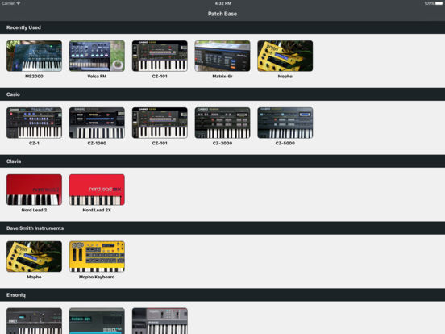Select the Mopho Keyboard synth
Viewport: 445px width, 334px height.
pyautogui.click(x=97, y=257)
